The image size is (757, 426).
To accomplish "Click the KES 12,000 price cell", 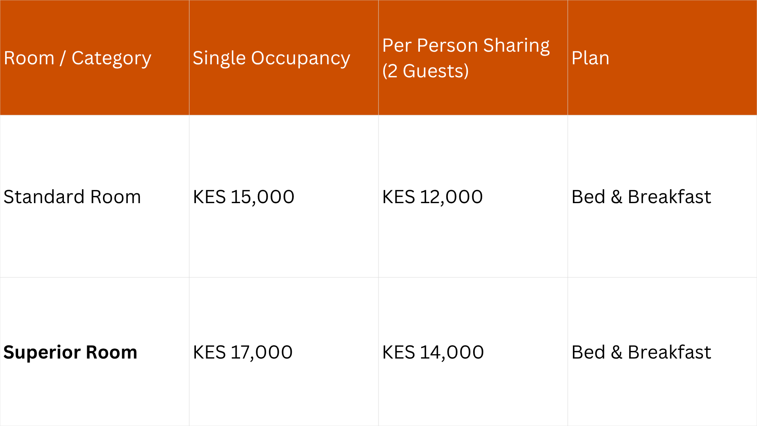I will click(x=433, y=197).
